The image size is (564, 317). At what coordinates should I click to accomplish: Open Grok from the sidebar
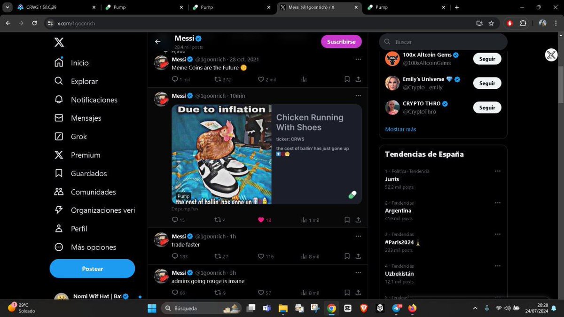[x=71, y=137]
